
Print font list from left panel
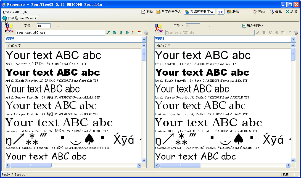146,33
